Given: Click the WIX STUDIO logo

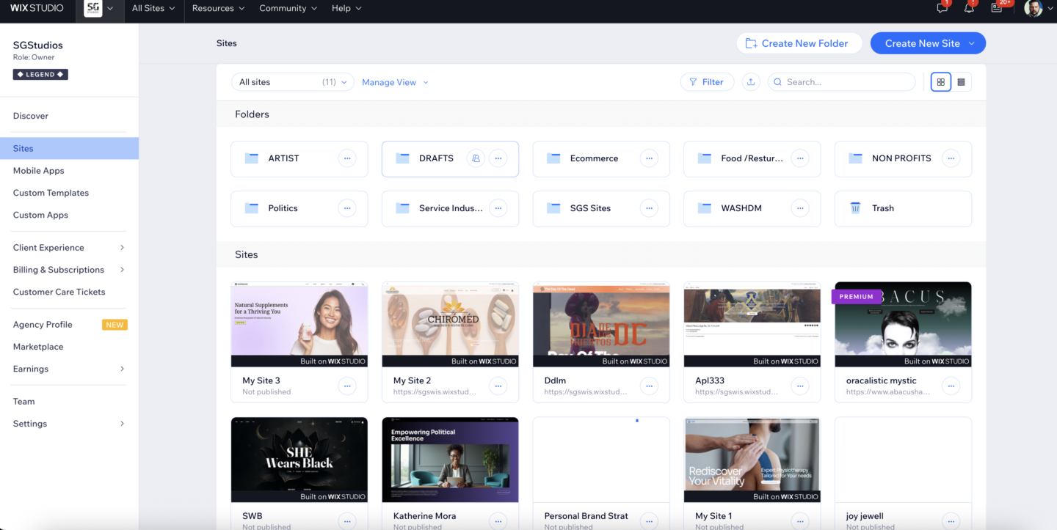Looking at the screenshot, I should point(37,8).
